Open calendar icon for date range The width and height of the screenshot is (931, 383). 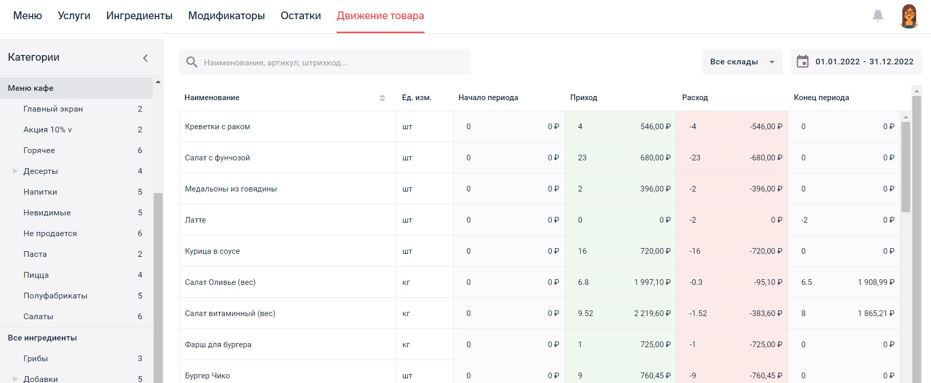point(803,62)
